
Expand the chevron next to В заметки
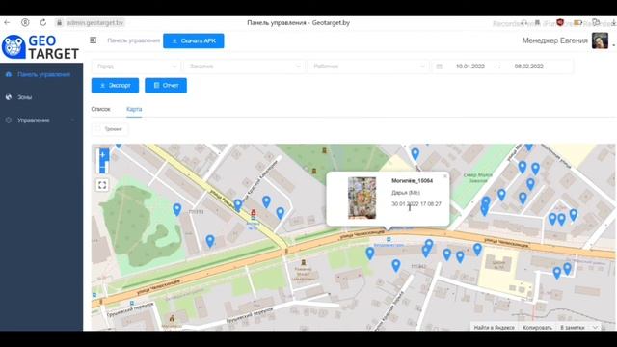coord(595,328)
